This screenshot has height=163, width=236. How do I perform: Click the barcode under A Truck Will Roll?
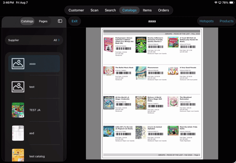pos(188,47)
